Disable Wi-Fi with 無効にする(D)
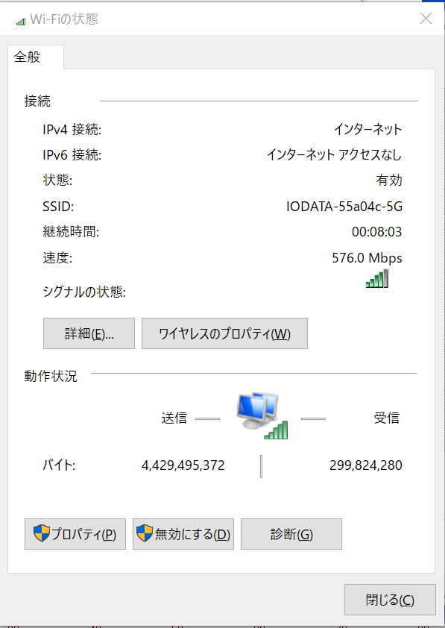Image resolution: width=445 pixels, height=628 pixels. click(183, 534)
